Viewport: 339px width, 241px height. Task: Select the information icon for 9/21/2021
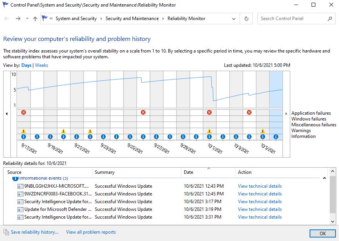tap(77, 137)
